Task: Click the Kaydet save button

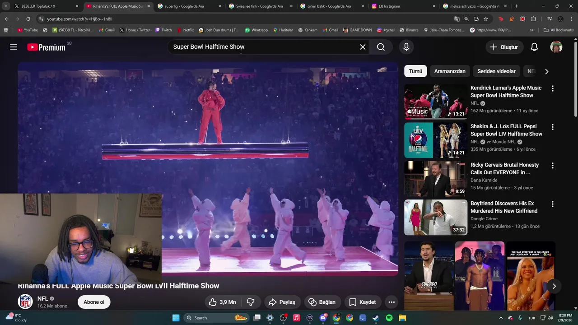Action: (363, 302)
